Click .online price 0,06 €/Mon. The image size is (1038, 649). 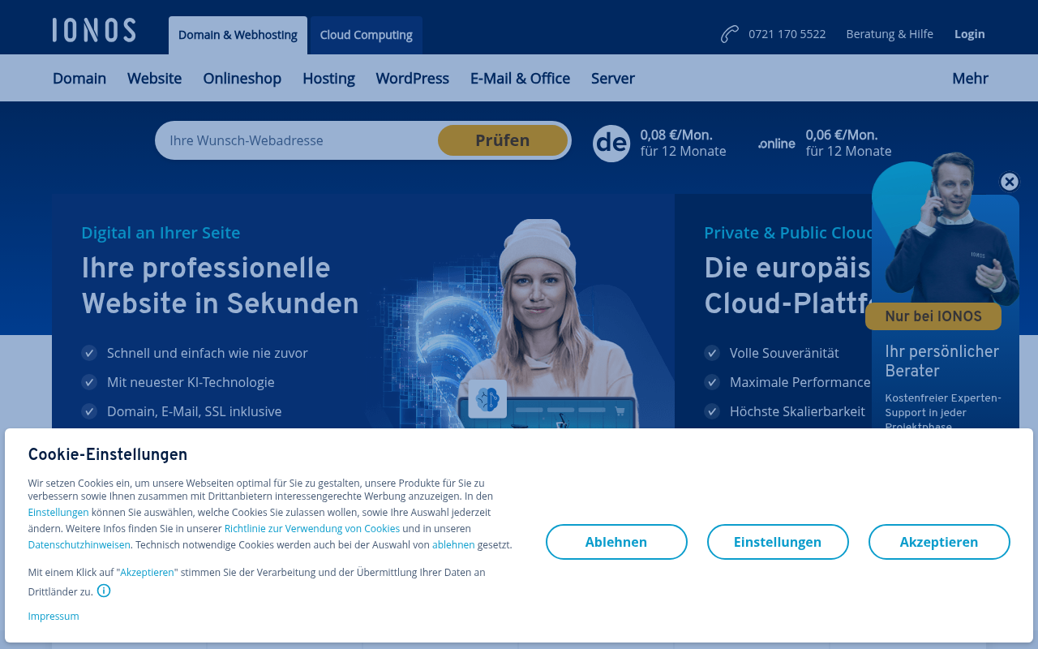coord(842,135)
